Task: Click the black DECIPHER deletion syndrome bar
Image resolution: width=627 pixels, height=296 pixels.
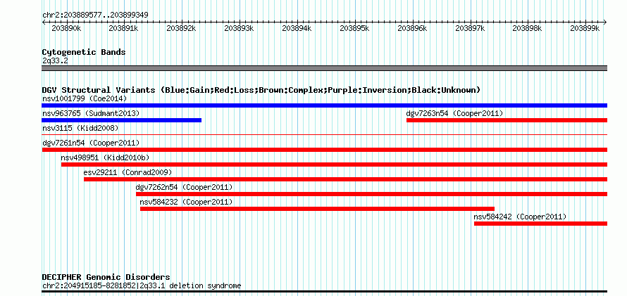Action: [x=324, y=292]
